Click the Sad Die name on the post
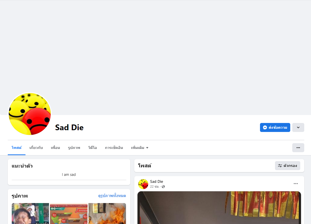The height and width of the screenshot is (224, 311). tap(156, 182)
